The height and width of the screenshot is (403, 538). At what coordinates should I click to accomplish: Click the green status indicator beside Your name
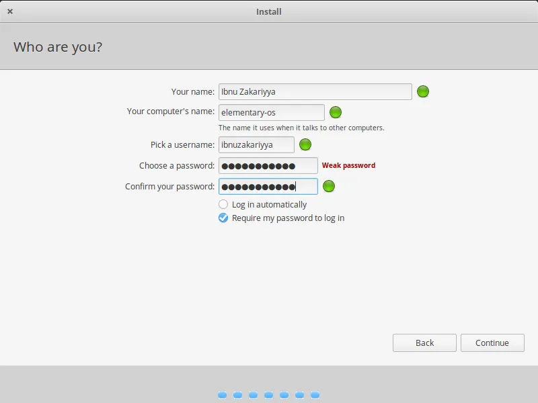423,91
